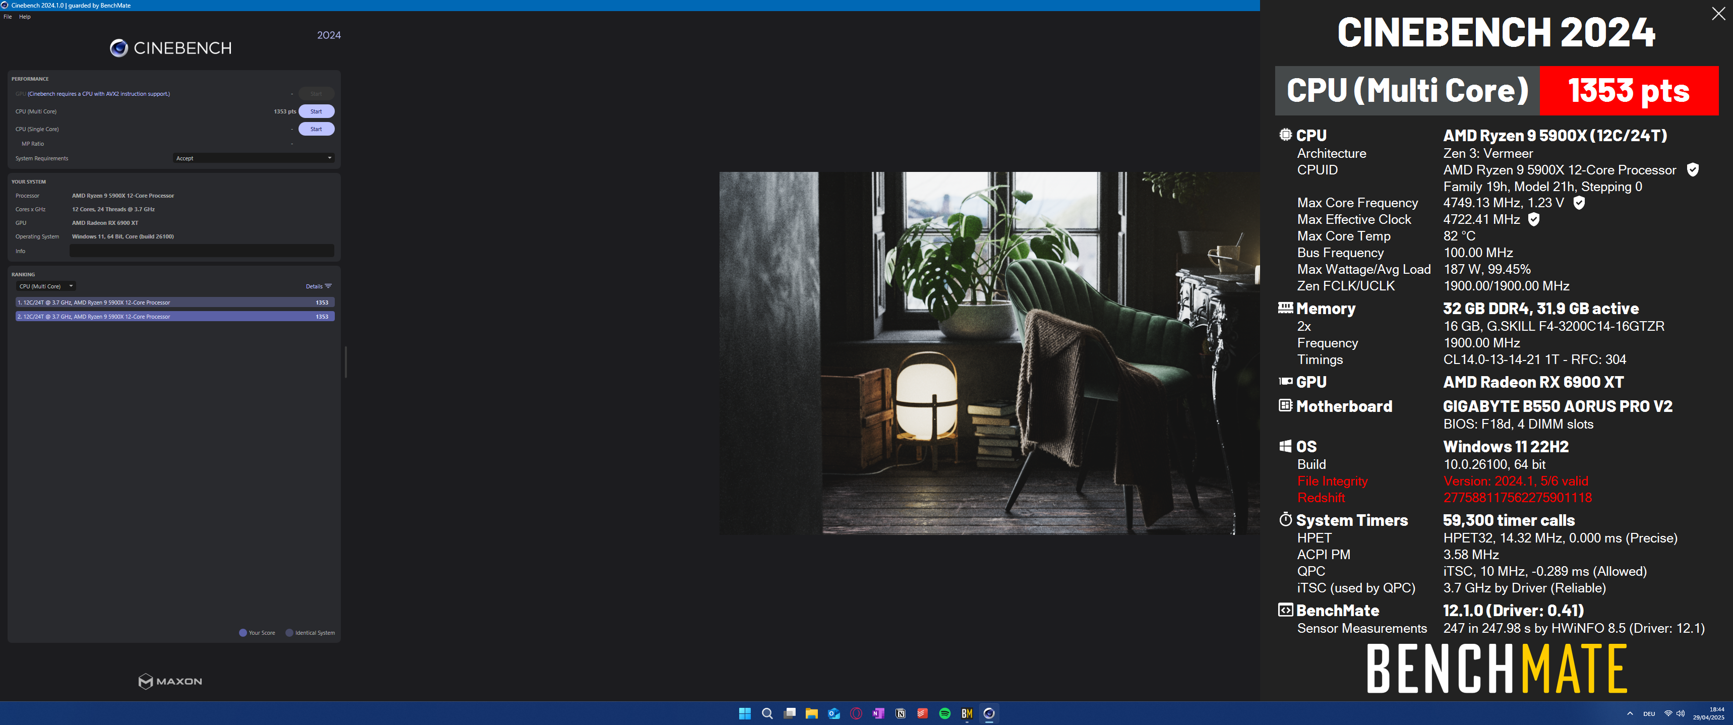This screenshot has height=725, width=1733.
Task: Click into the Info text field
Action: coord(202,251)
